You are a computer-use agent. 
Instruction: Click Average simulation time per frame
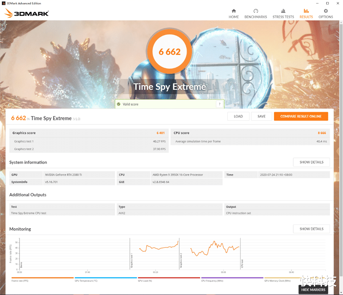coord(198,141)
